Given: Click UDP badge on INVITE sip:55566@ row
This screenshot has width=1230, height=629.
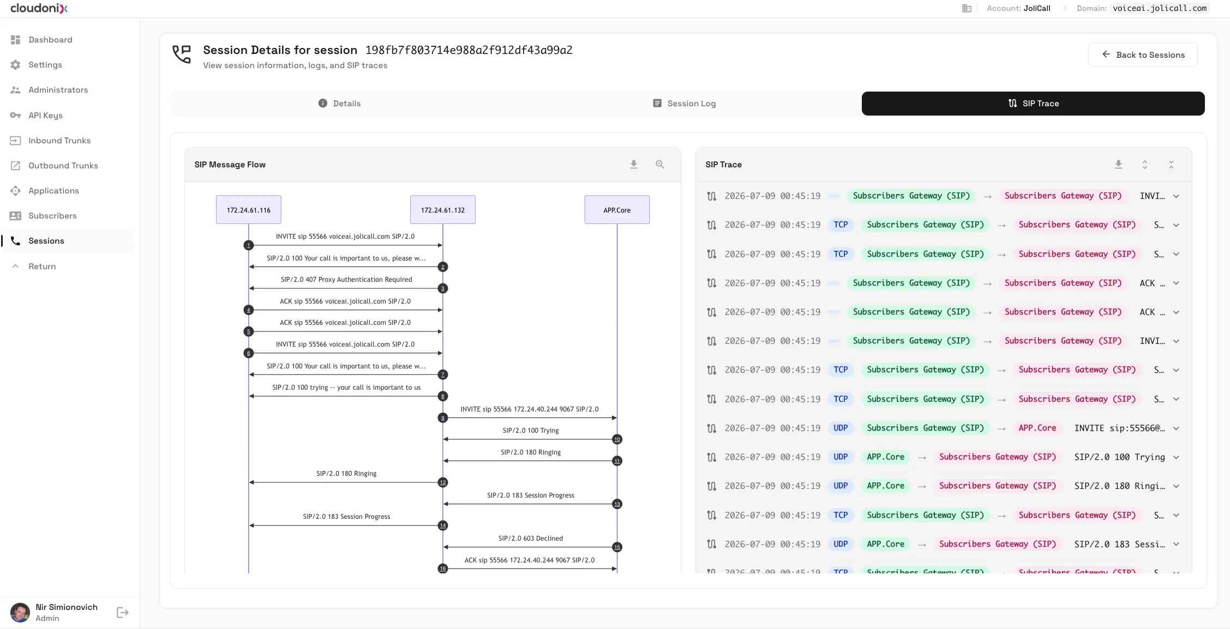Looking at the screenshot, I should point(841,428).
